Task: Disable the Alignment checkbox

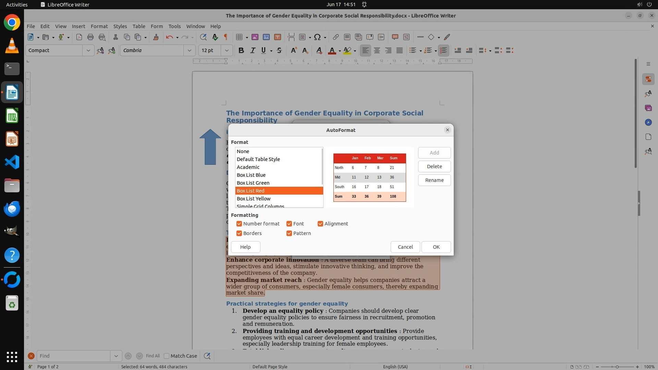Action: 320,224
